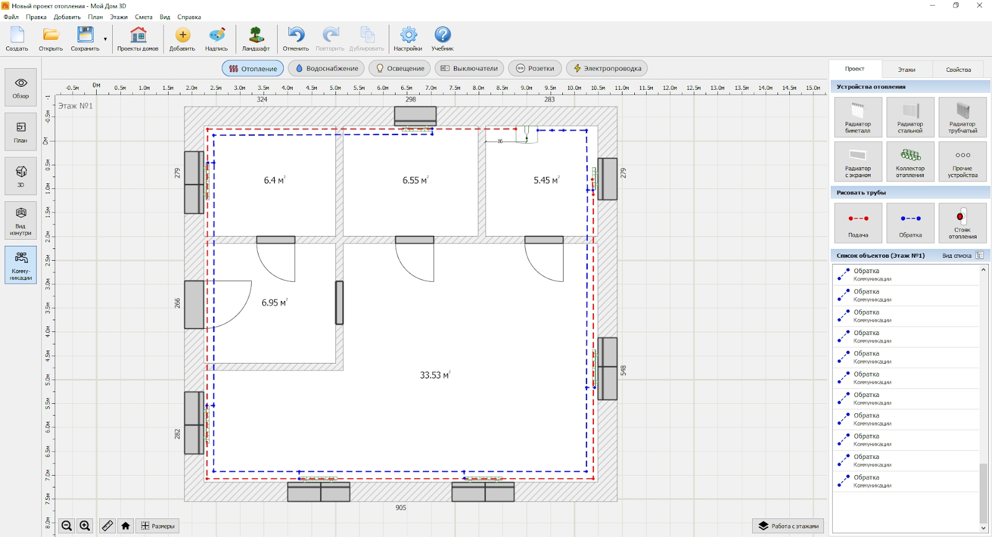
Task: Click the zoom out magnifier
Action: pyautogui.click(x=67, y=526)
